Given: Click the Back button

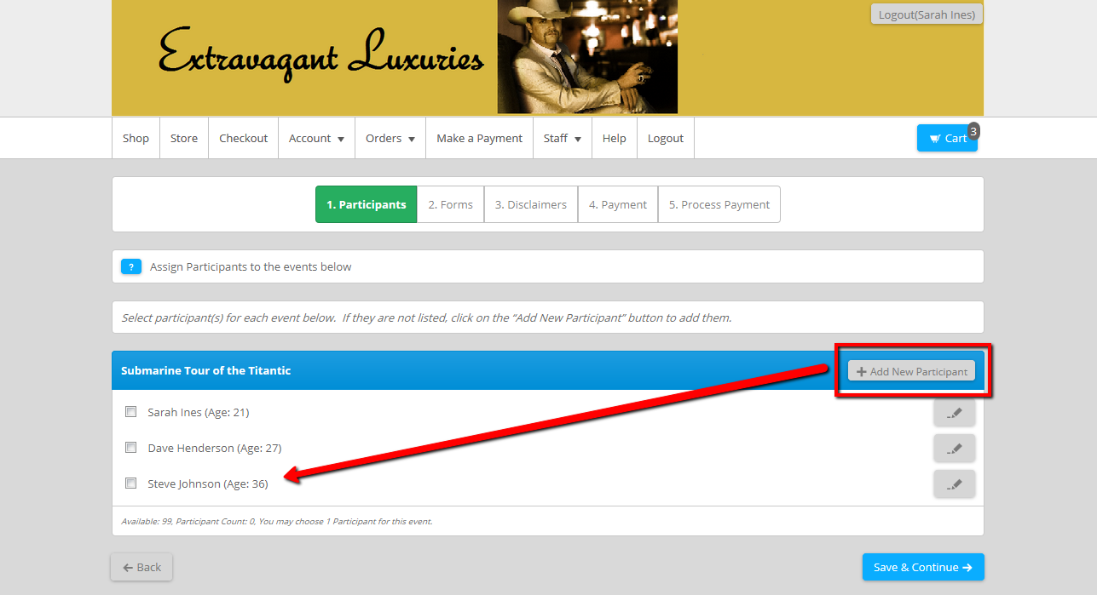Looking at the screenshot, I should coord(141,567).
